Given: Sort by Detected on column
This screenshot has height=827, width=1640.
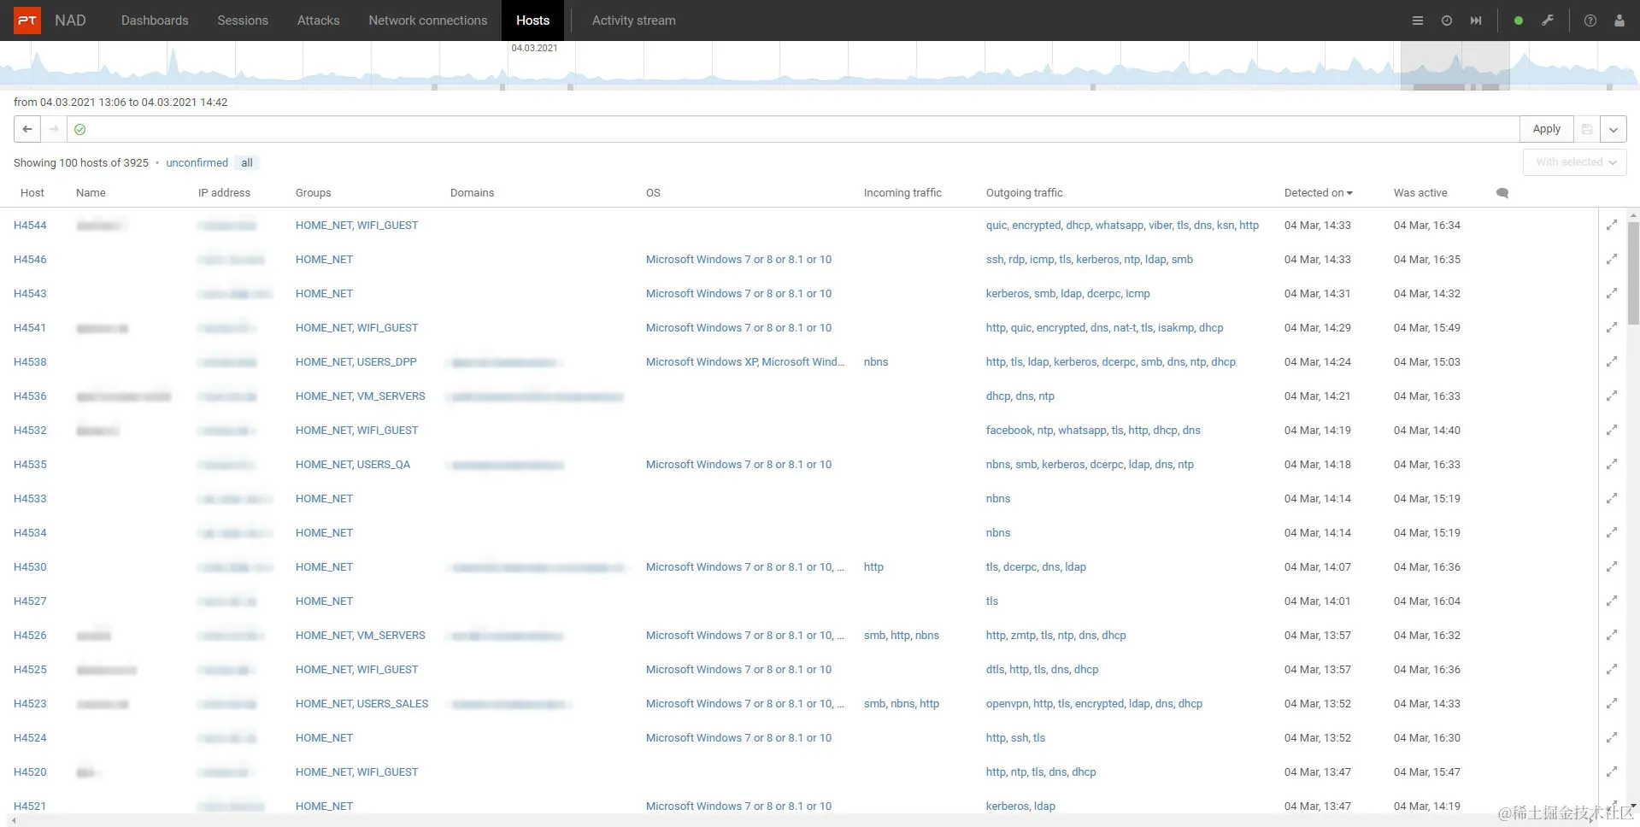Looking at the screenshot, I should coord(1318,193).
